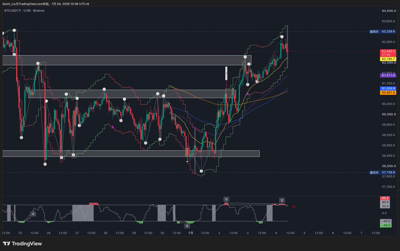400x251 pixels.
Task: Click the 57,200.0 price axis label
Action: 389,187
